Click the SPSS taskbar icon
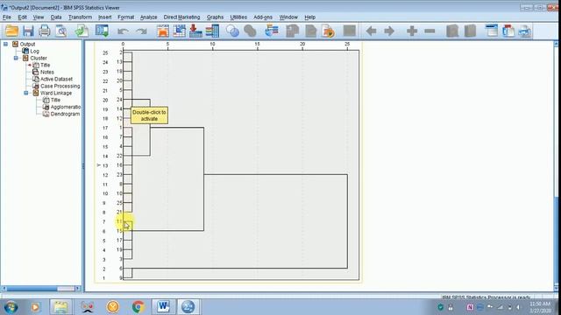Screen dimensions: 561x315 188,307
